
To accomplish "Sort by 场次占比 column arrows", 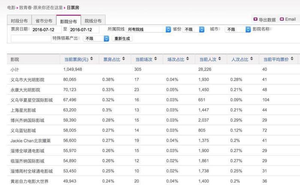I will point(188,59).
